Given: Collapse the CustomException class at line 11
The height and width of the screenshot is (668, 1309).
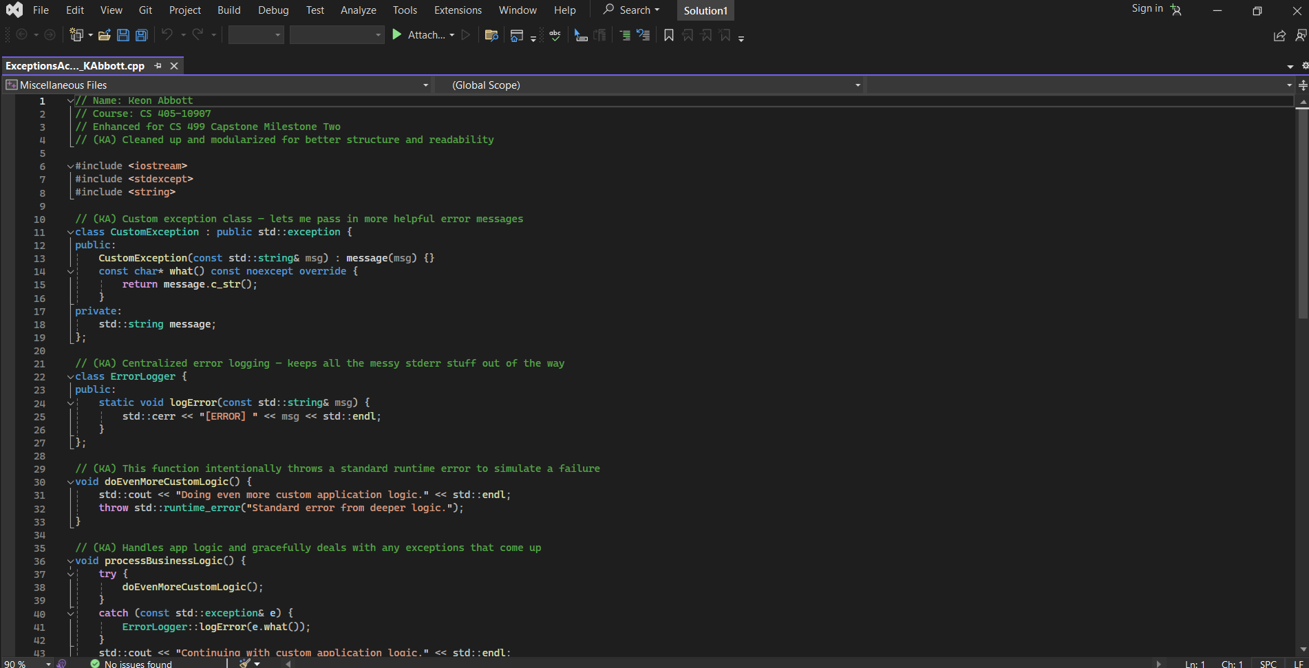Looking at the screenshot, I should (70, 232).
